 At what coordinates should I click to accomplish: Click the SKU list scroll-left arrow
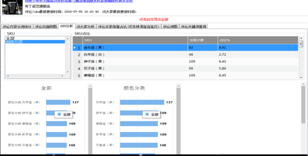(x=8, y=76)
